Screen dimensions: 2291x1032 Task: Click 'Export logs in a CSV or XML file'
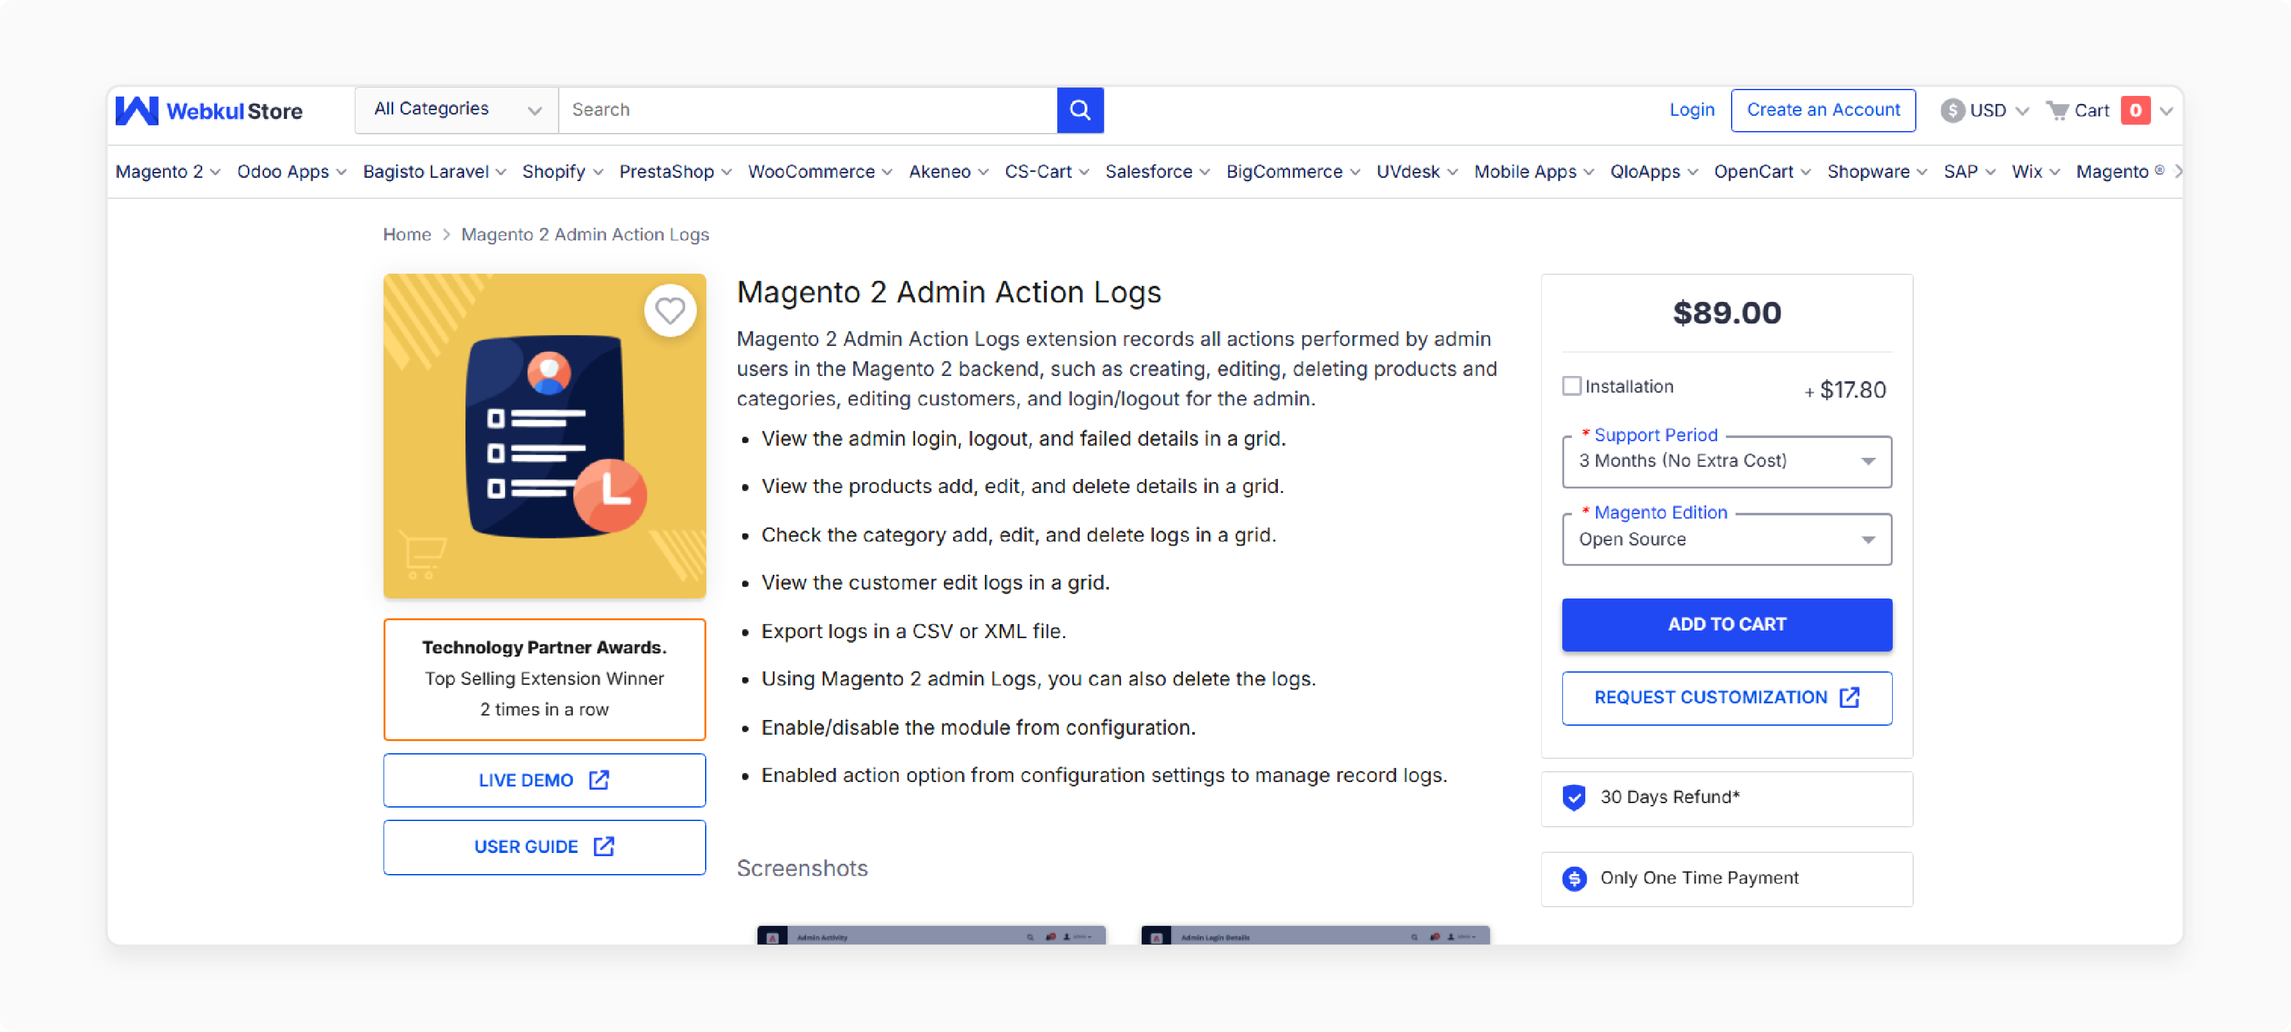(913, 632)
